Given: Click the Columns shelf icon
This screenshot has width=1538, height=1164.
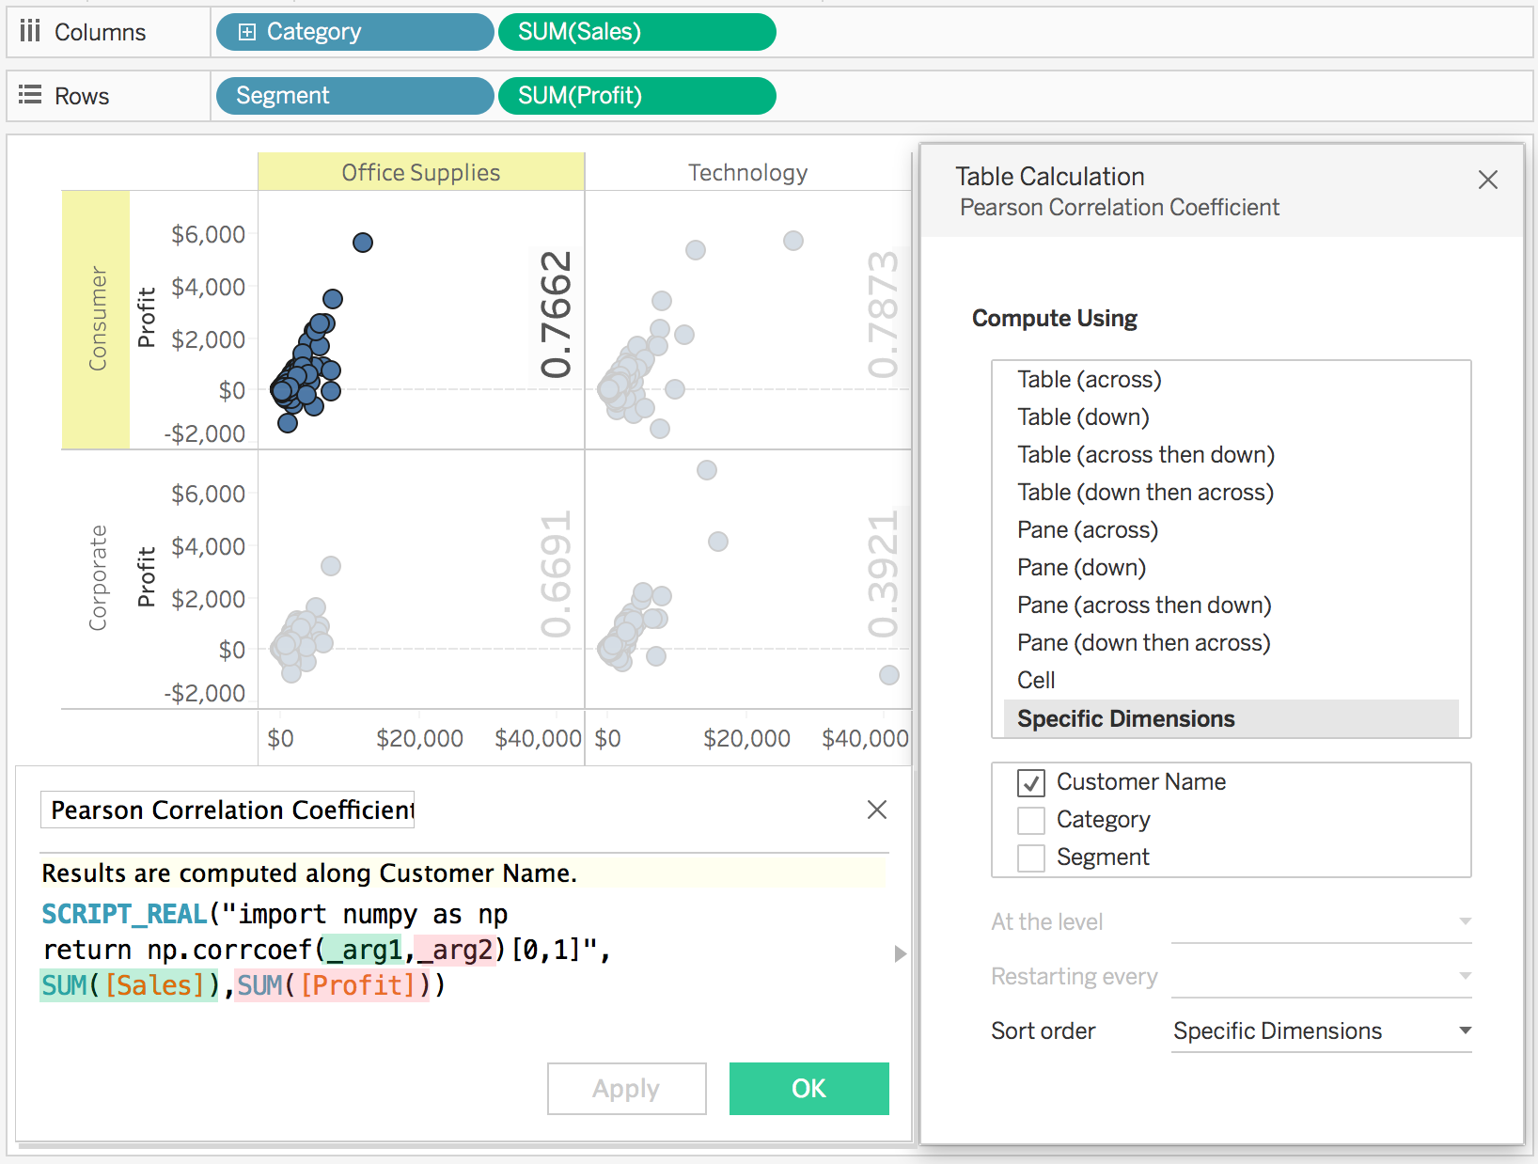Looking at the screenshot, I should tap(29, 31).
